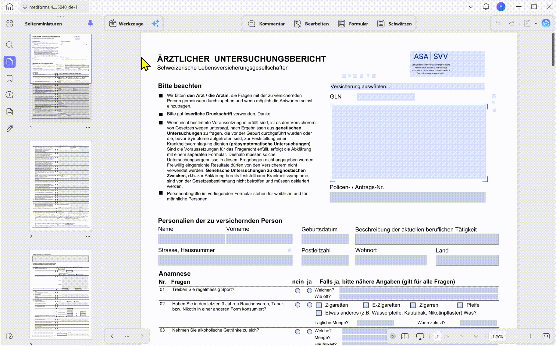The image size is (556, 346).
Task: Click the save document icon
Action: tap(527, 23)
